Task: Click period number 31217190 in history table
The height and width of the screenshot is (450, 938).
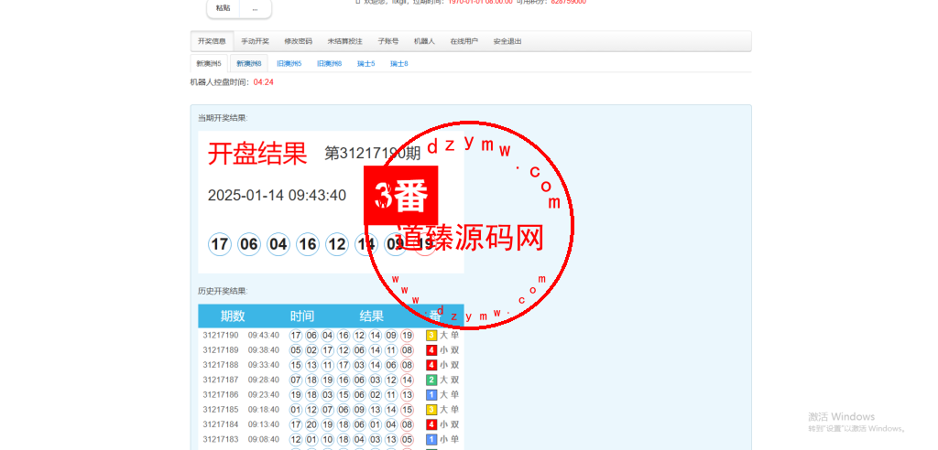Action: pos(221,336)
